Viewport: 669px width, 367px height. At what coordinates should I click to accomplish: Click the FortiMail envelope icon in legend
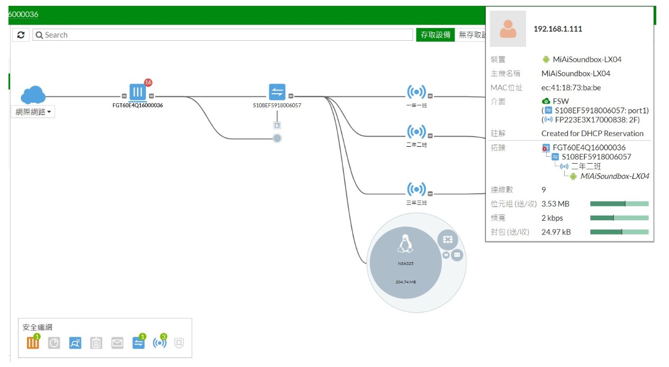[117, 343]
